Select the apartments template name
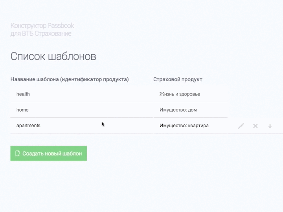The height and width of the screenshot is (212, 283). click(28, 126)
